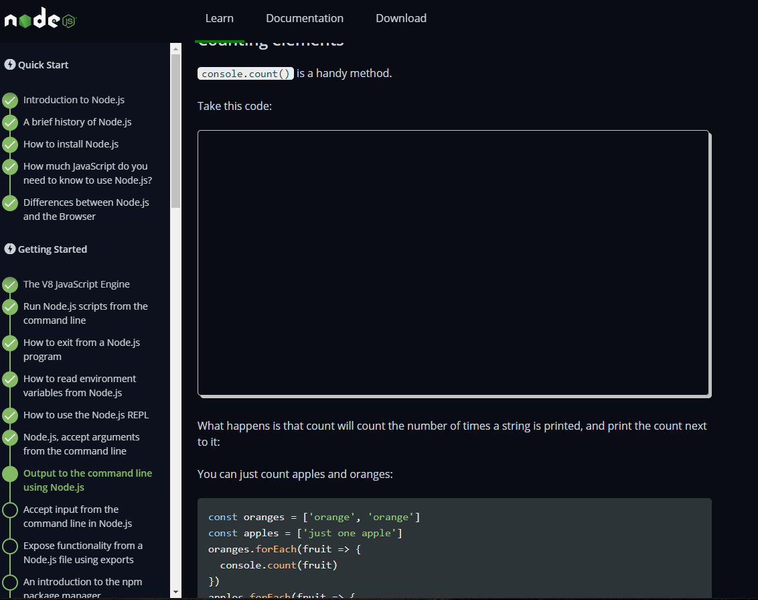This screenshot has width=758, height=600.
Task: Click inside the empty embedded code frame
Action: pyautogui.click(x=453, y=263)
